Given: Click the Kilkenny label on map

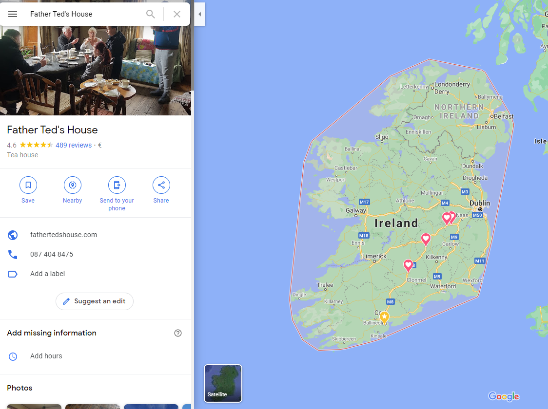Looking at the screenshot, I should click(436, 257).
